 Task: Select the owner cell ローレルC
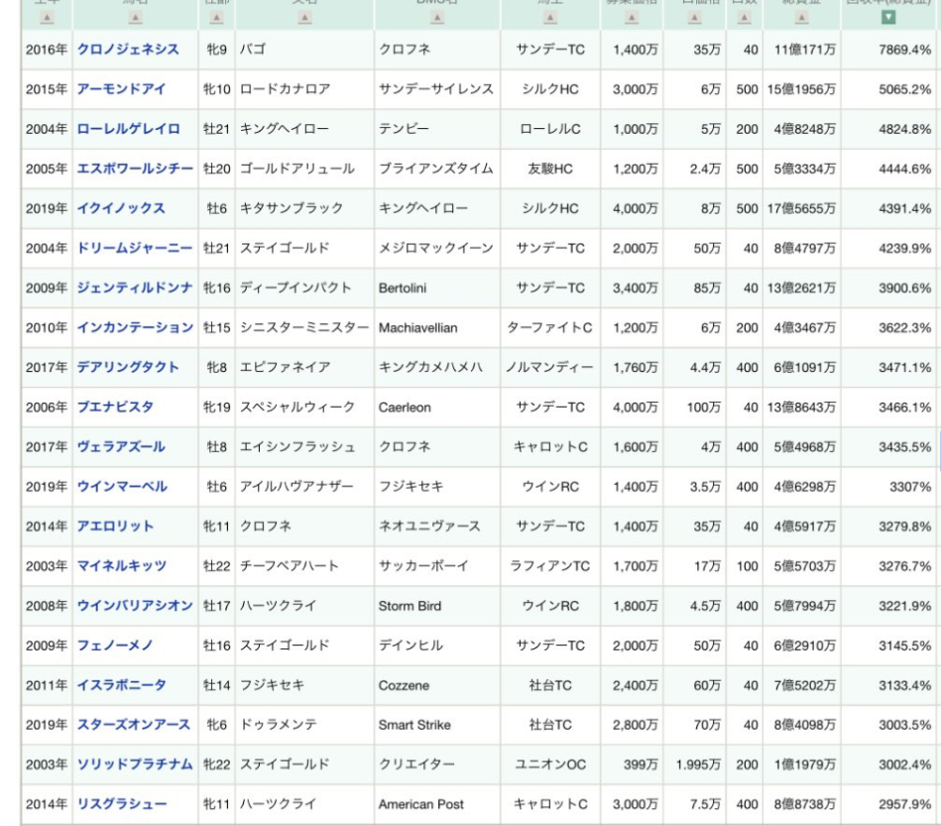point(550,129)
